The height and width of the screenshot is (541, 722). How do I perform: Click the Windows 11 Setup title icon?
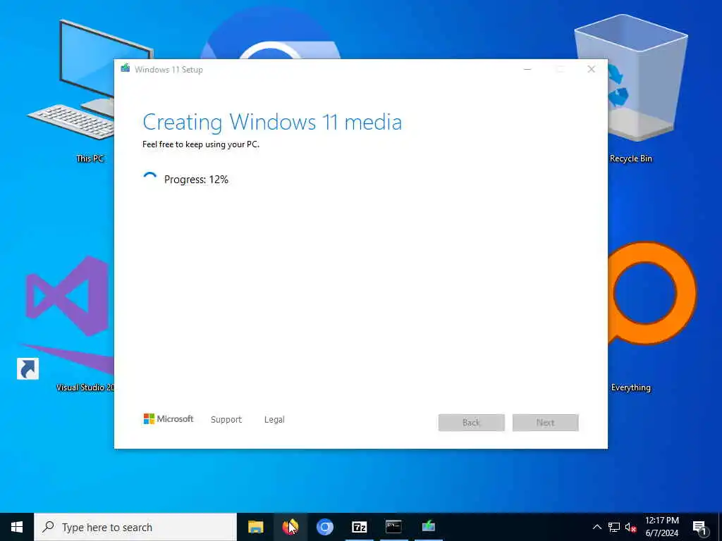(x=126, y=69)
